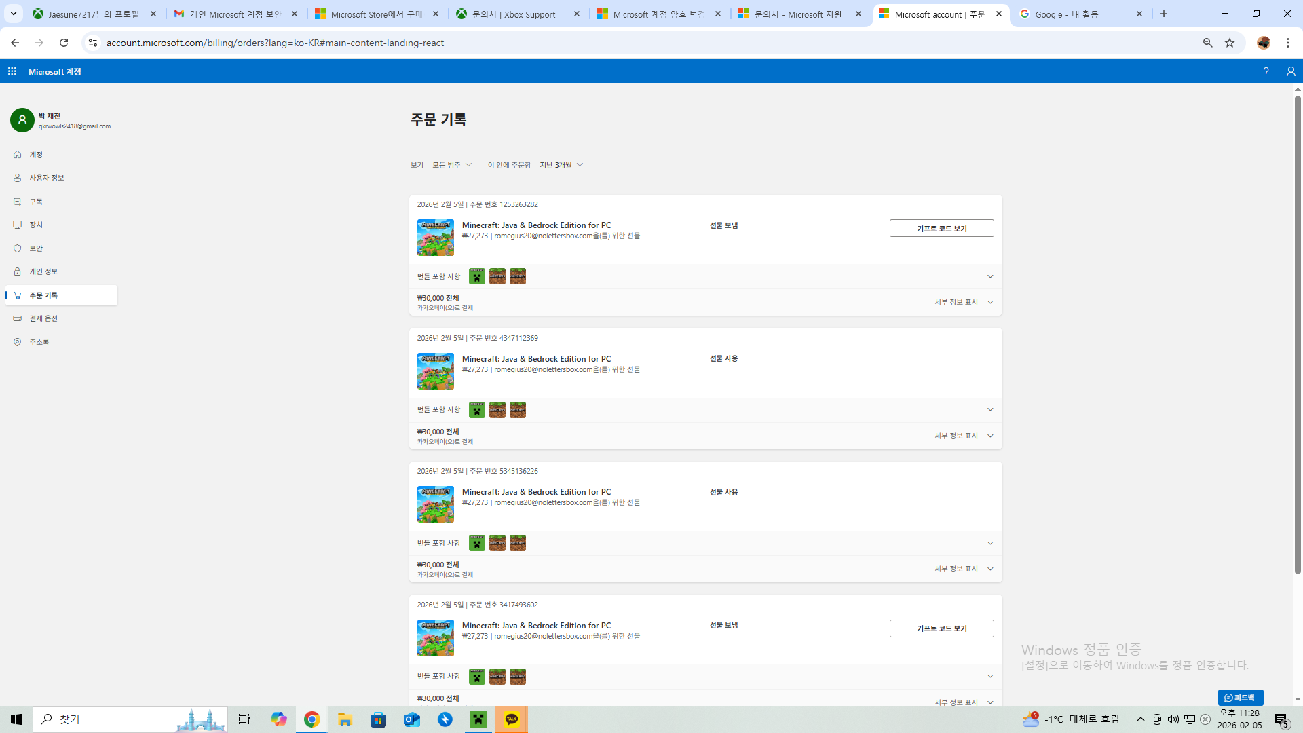Click 기프트 코드 보기 for order 3417493602
Image resolution: width=1303 pixels, height=733 pixels.
pos(941,628)
